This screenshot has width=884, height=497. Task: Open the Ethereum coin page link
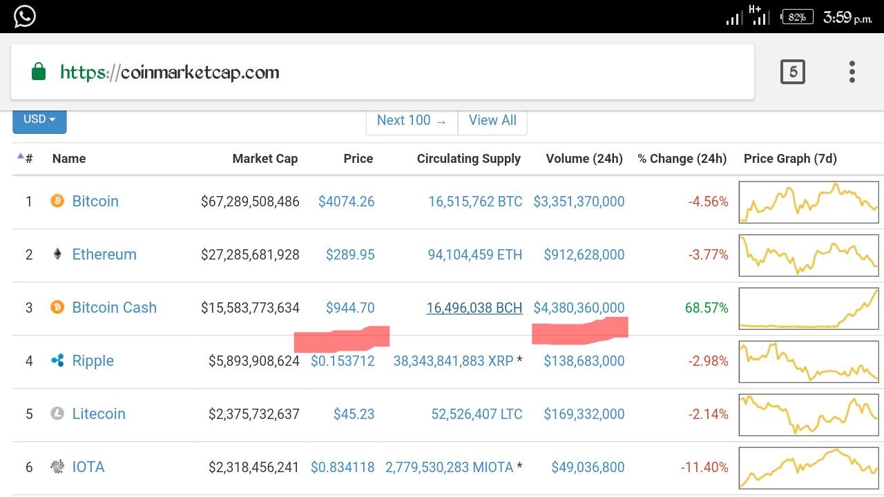click(104, 254)
